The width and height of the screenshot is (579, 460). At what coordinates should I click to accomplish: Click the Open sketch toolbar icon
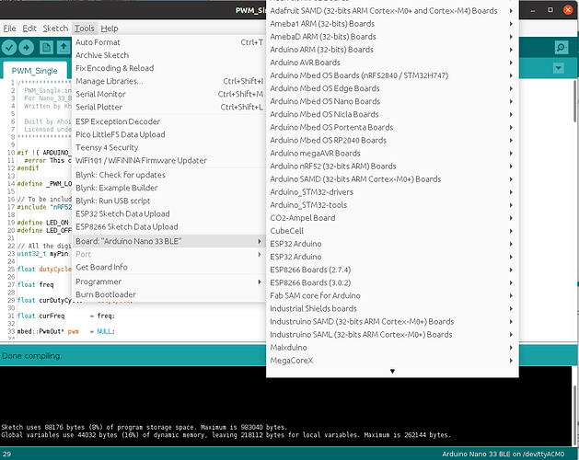(64, 48)
